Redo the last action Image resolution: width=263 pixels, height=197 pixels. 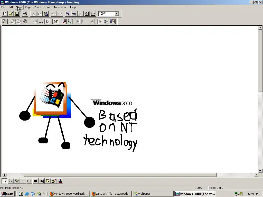click(x=60, y=14)
